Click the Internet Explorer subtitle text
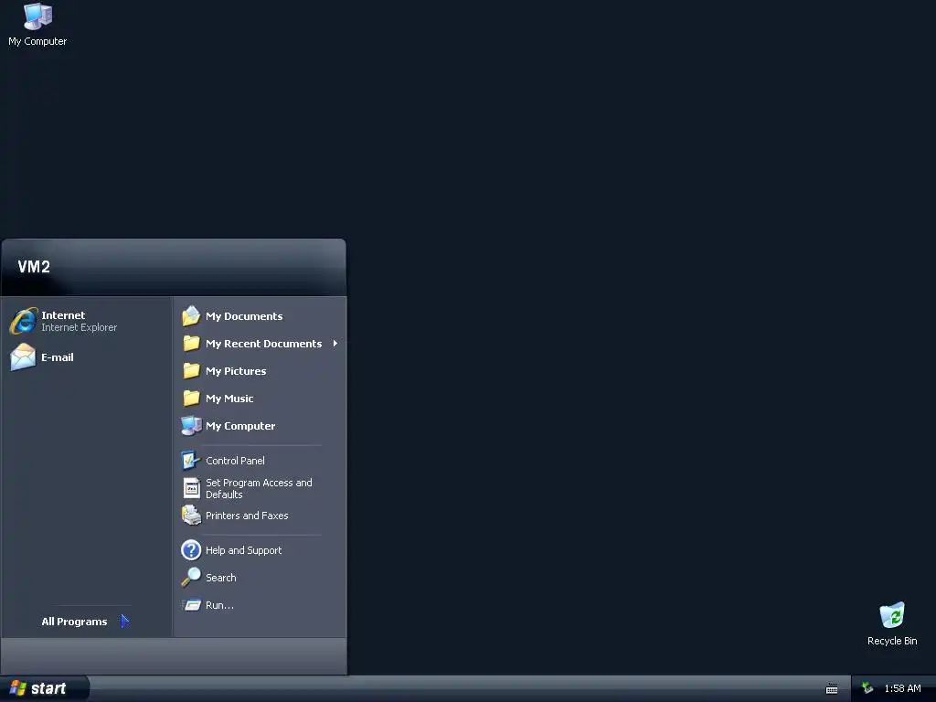The image size is (936, 702). (x=79, y=328)
